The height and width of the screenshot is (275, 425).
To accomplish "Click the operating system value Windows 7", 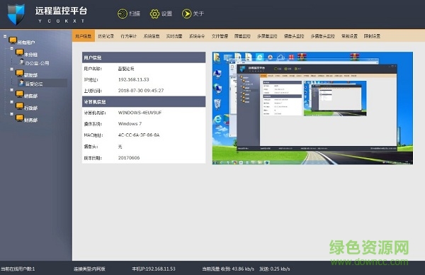I will coord(130,124).
